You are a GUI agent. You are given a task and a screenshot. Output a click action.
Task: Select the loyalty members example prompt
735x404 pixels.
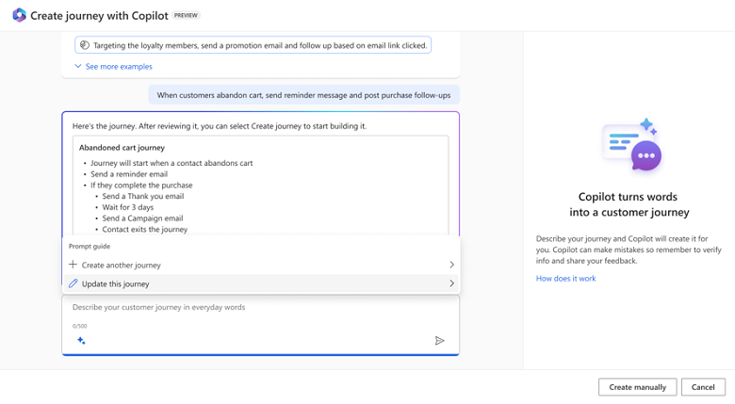pyautogui.click(x=259, y=45)
